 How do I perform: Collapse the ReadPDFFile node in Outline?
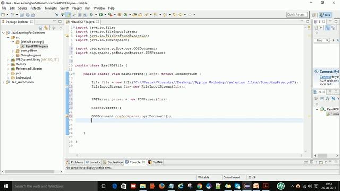tap(317, 109)
